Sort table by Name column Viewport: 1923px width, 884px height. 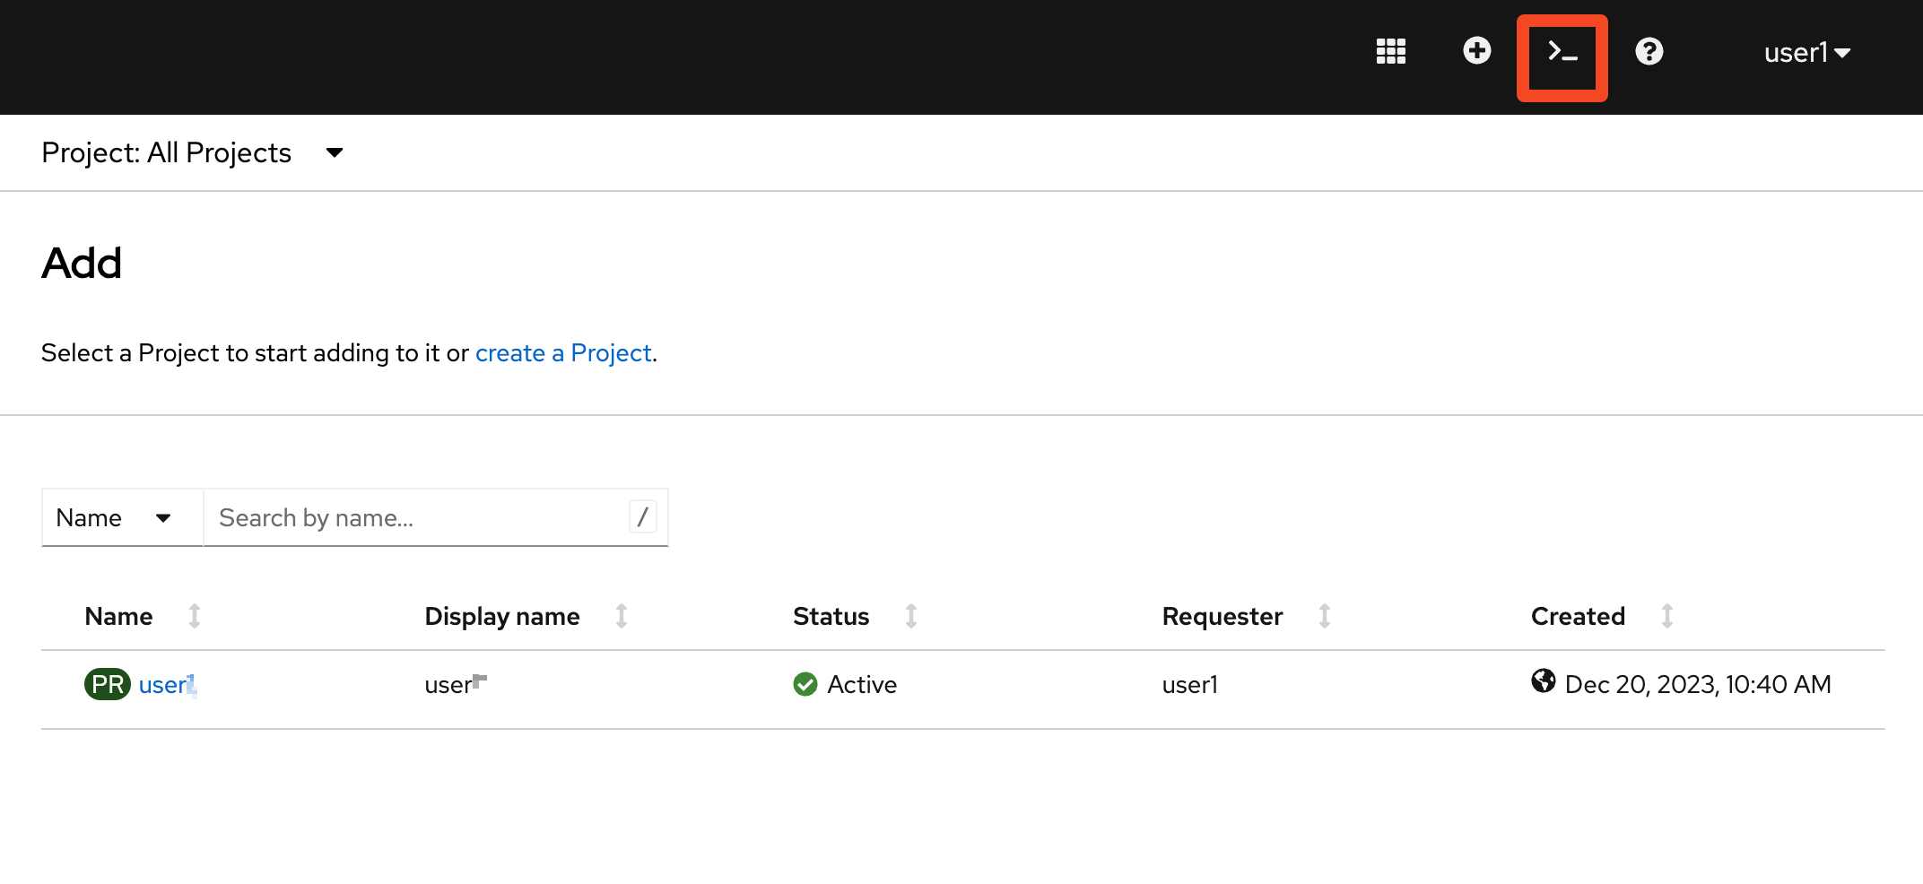118,616
